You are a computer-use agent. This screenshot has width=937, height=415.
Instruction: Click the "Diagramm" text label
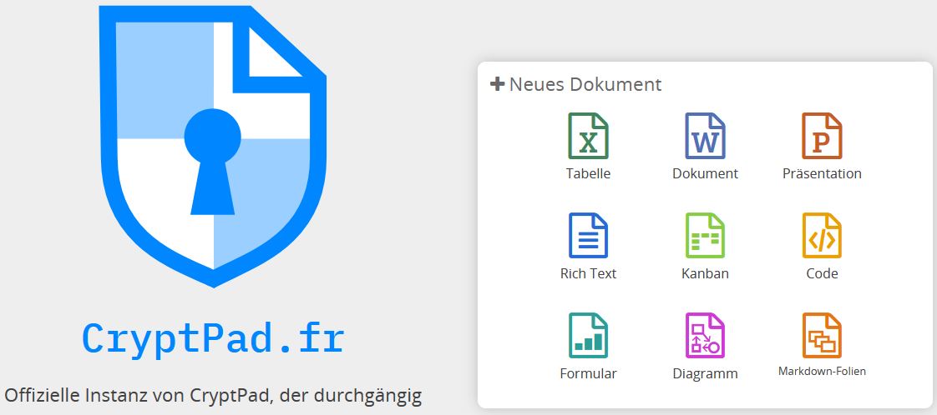click(705, 373)
